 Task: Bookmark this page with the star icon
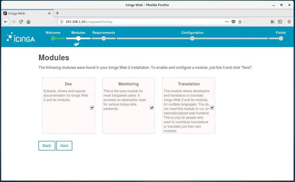point(240,22)
